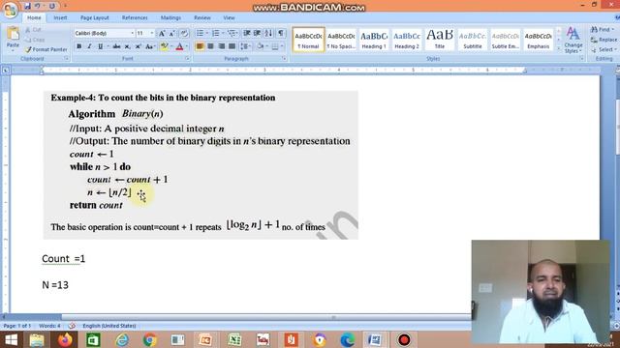
Task: Click the Decrease Indent icon
Action: 247,33
